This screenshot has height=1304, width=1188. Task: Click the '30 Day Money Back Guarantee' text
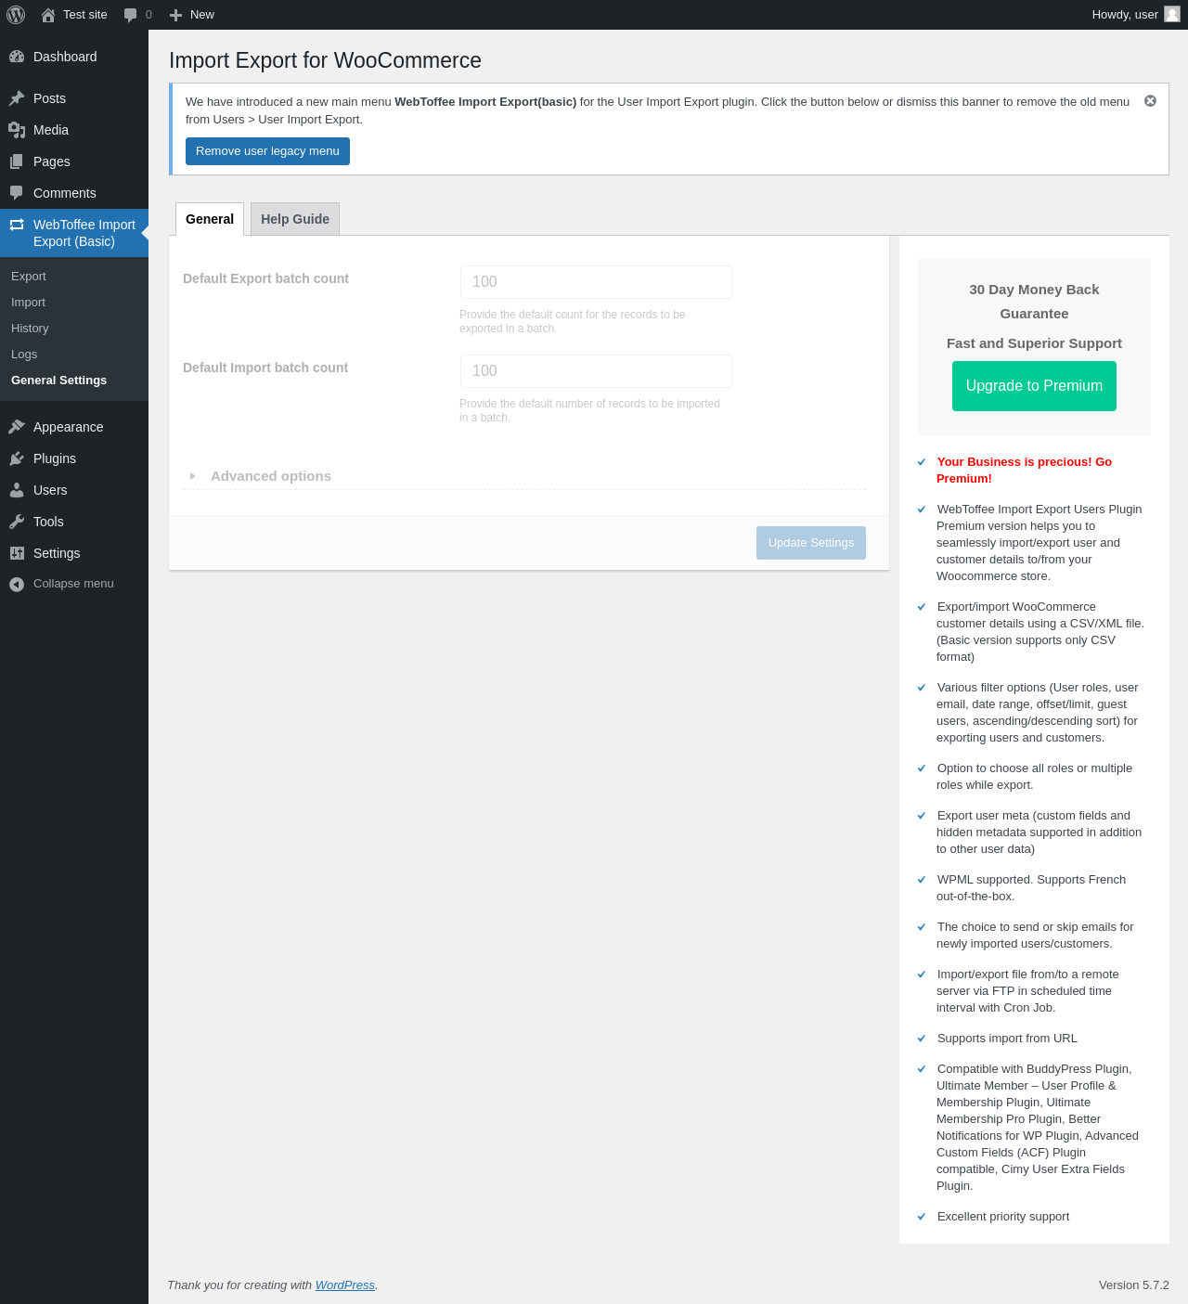pyautogui.click(x=1034, y=302)
